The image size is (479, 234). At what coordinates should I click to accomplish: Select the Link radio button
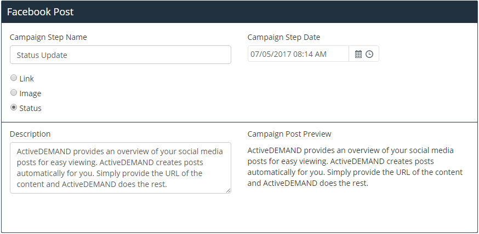[x=14, y=78]
